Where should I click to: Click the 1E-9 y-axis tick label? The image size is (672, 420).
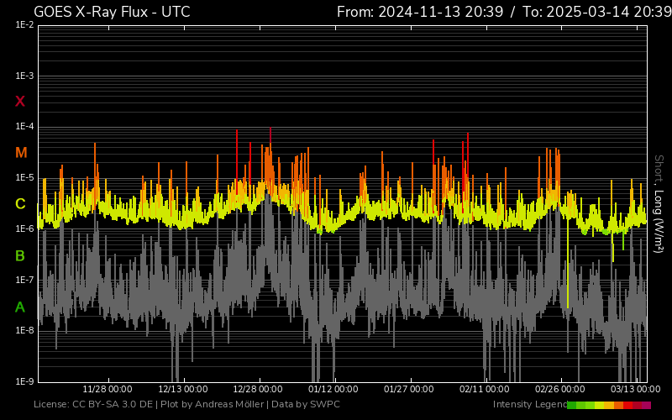24,381
